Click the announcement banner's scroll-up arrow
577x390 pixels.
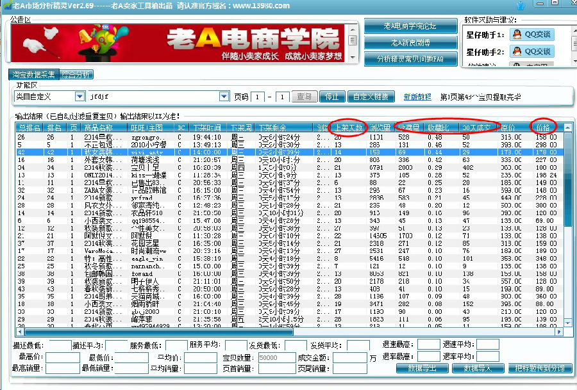(x=353, y=29)
